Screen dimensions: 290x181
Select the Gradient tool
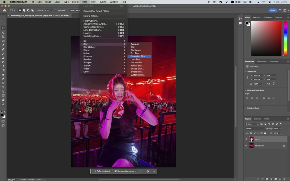click(x=3, y=70)
